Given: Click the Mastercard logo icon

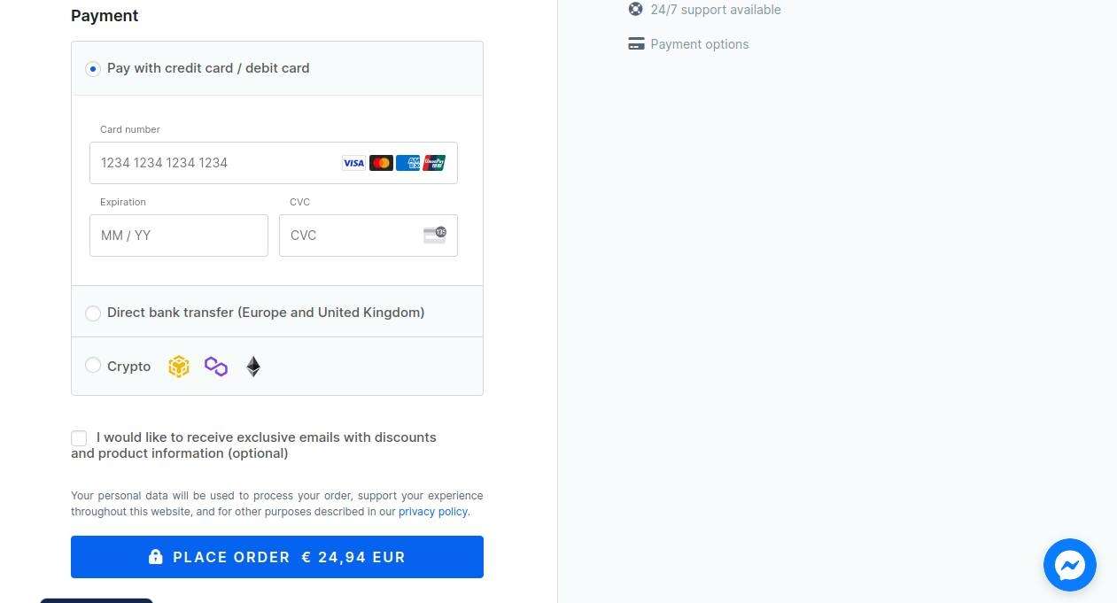Looking at the screenshot, I should pyautogui.click(x=381, y=163).
